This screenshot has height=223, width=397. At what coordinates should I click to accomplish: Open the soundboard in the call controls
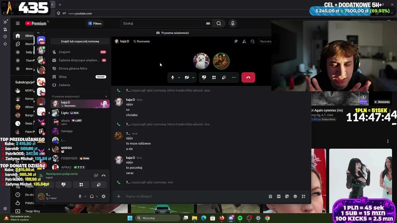[x=224, y=77]
